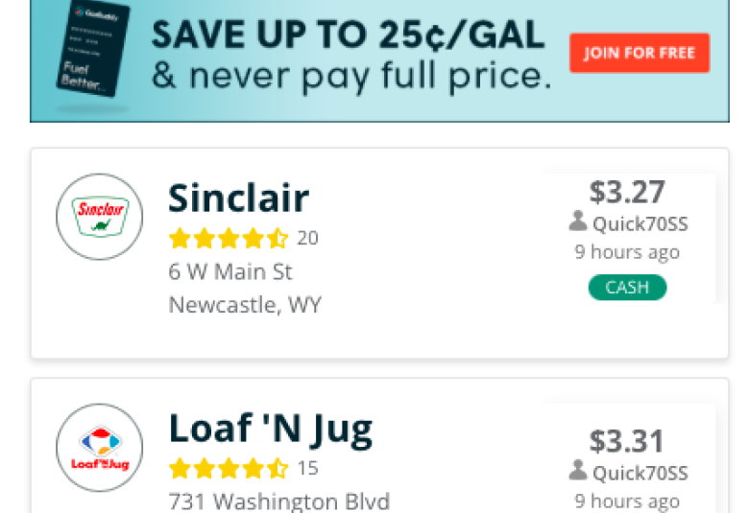Click the Sinclair star rating
Viewport: 749px width, 513px height.
click(x=229, y=238)
